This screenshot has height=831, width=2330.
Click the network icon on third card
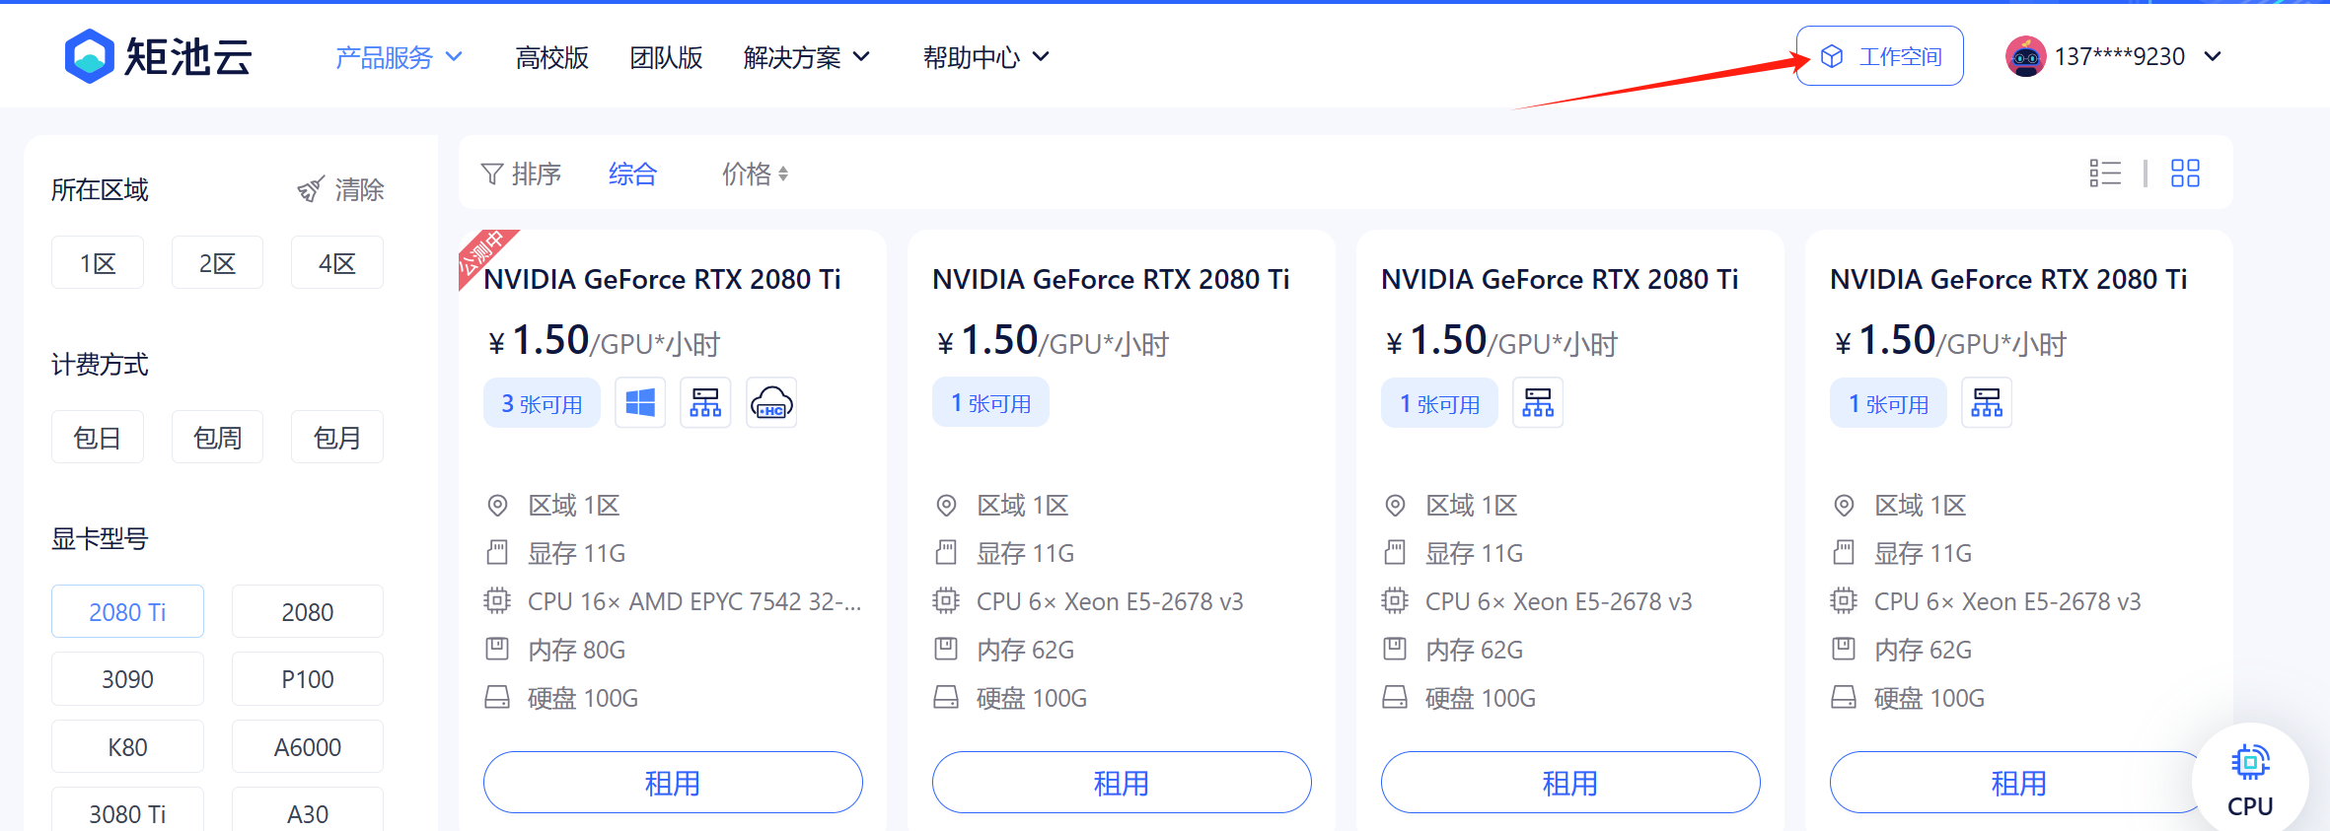tap(1538, 402)
